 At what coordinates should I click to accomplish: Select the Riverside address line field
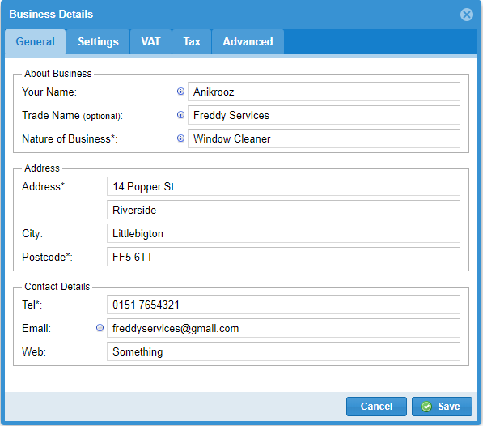[x=283, y=210]
